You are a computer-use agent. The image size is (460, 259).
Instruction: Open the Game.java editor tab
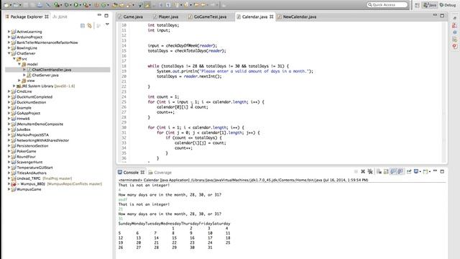coord(130,17)
